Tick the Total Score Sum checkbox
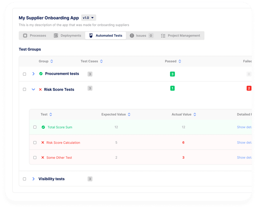Image resolution: width=257 pixels, height=209 pixels. click(35, 127)
